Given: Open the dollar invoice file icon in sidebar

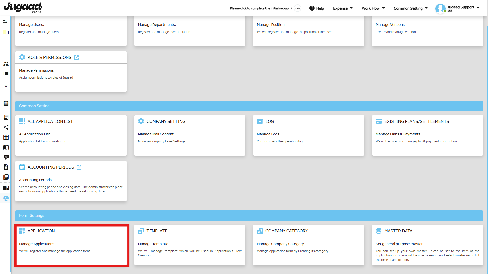Looking at the screenshot, I should [6, 167].
